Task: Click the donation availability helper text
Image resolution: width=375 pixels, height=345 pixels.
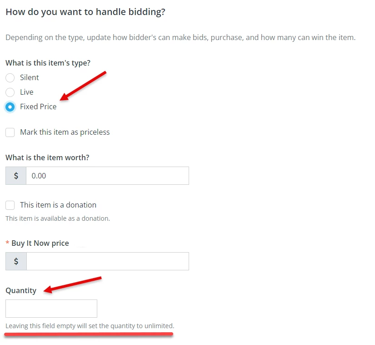Action: point(58,218)
